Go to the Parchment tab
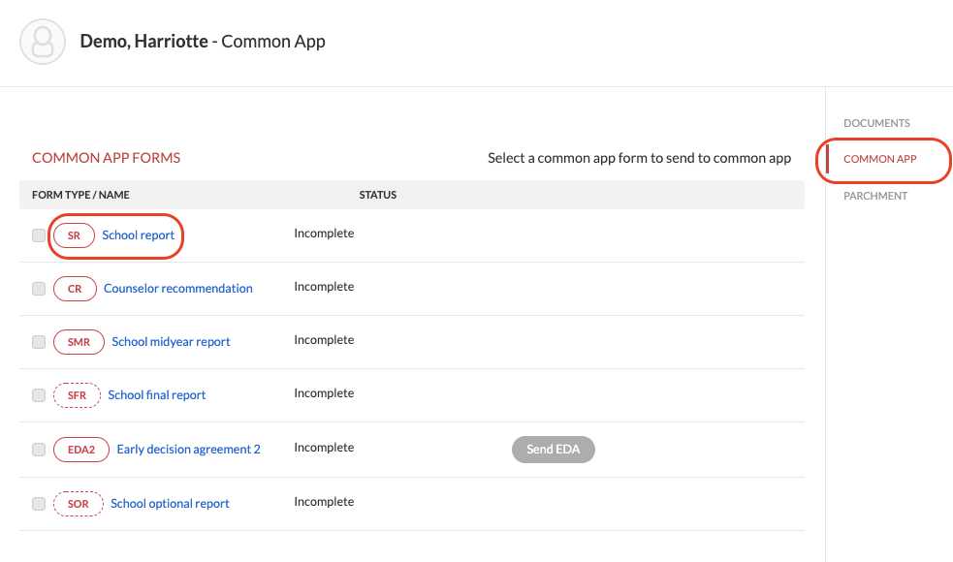953x562 pixels. pyautogui.click(x=875, y=196)
